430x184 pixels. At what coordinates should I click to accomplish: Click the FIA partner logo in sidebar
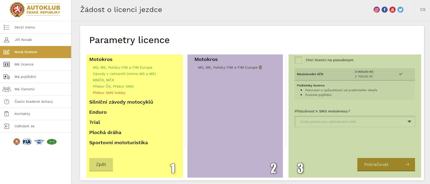click(x=27, y=142)
